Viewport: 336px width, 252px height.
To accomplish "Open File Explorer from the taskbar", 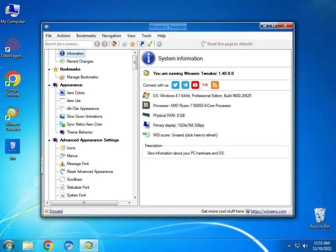I will [28, 245].
